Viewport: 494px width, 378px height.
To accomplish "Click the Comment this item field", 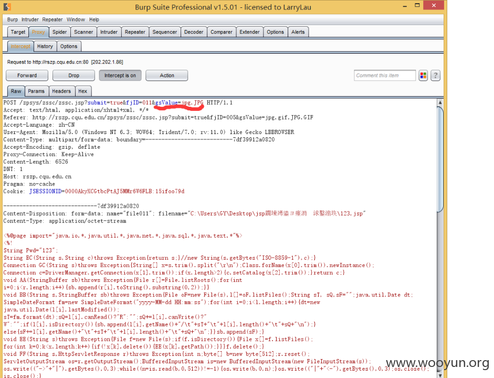I will (385, 75).
